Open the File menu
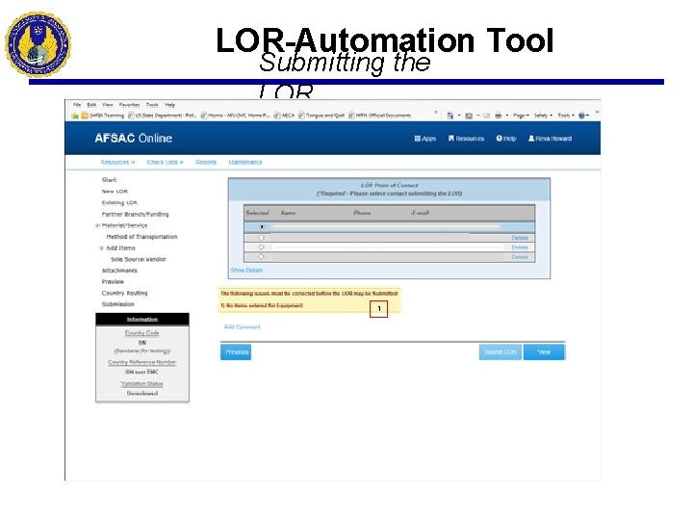This screenshot has height=520, width=693. (x=77, y=105)
